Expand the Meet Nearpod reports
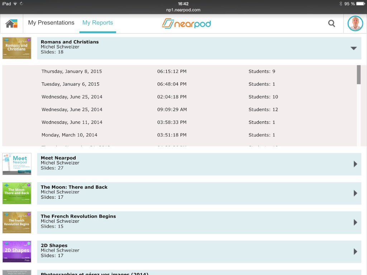The height and width of the screenshot is (275, 367). [x=355, y=164]
